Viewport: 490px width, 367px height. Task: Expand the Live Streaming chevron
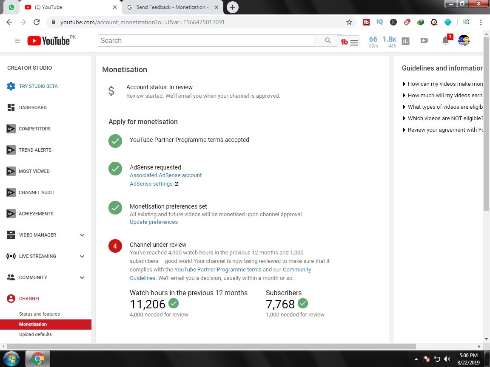(82, 256)
